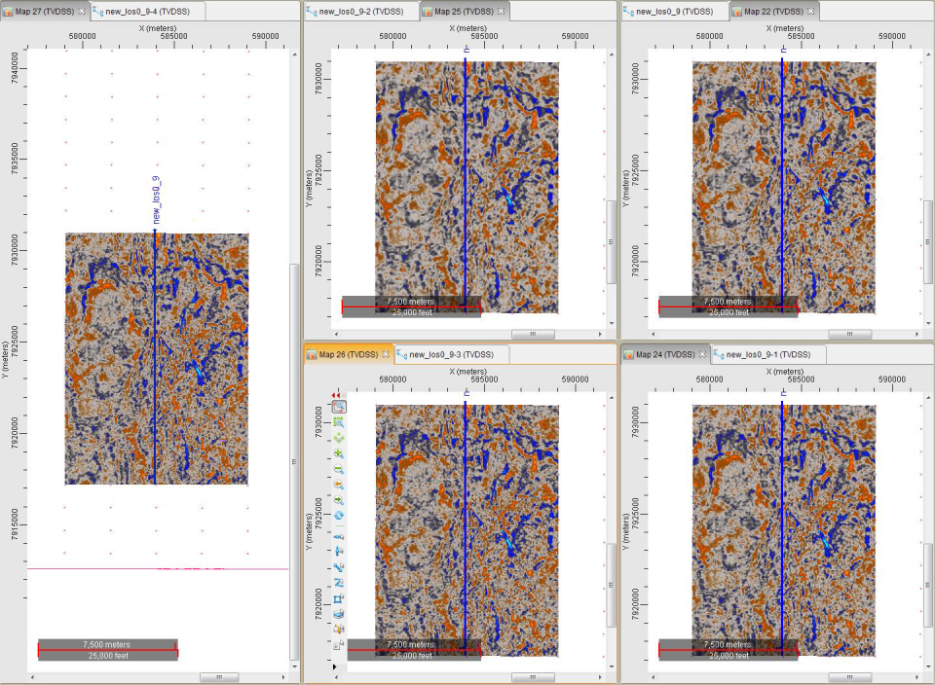
Task: Close the Map 27 (TVDSS) tab
Action: (82, 12)
